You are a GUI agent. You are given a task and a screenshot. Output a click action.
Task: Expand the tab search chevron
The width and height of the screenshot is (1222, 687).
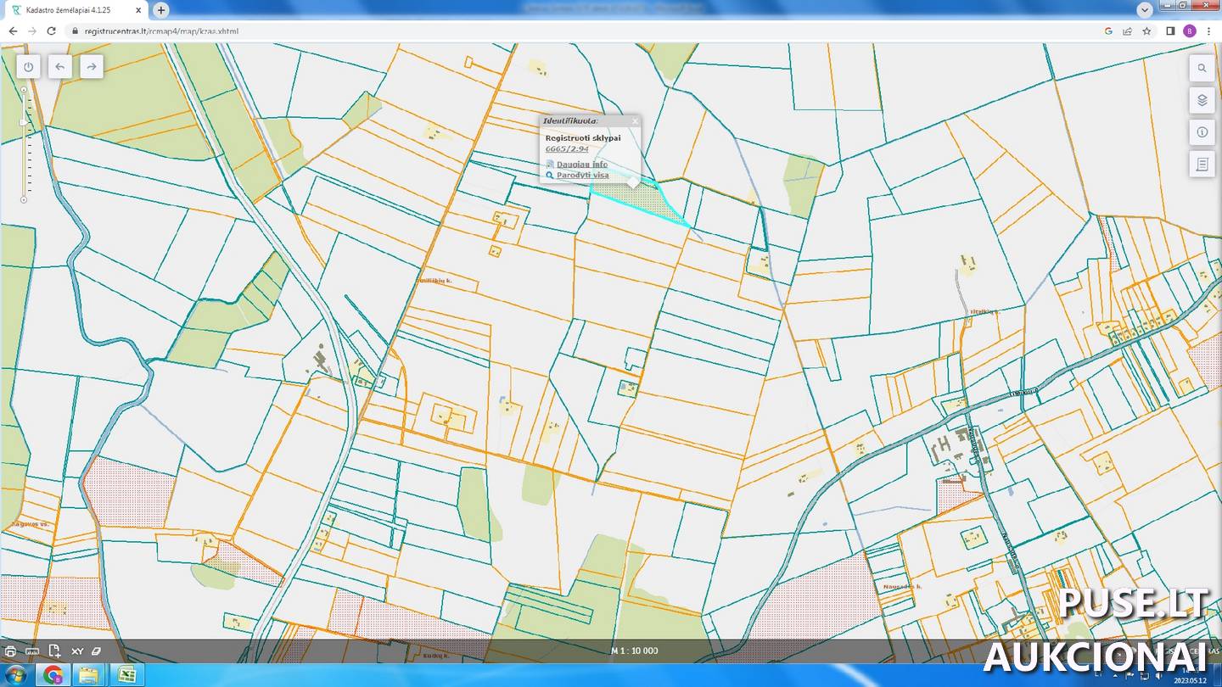[x=1143, y=8]
